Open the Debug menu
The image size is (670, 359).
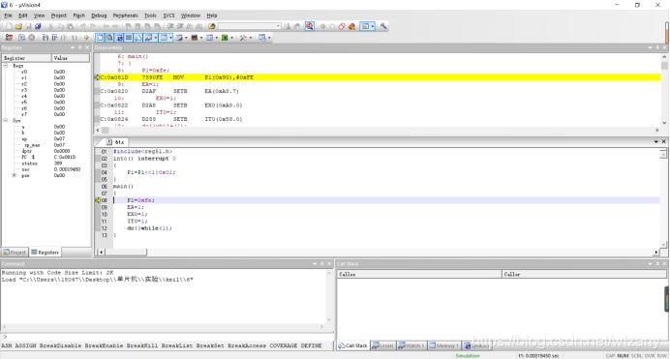99,15
